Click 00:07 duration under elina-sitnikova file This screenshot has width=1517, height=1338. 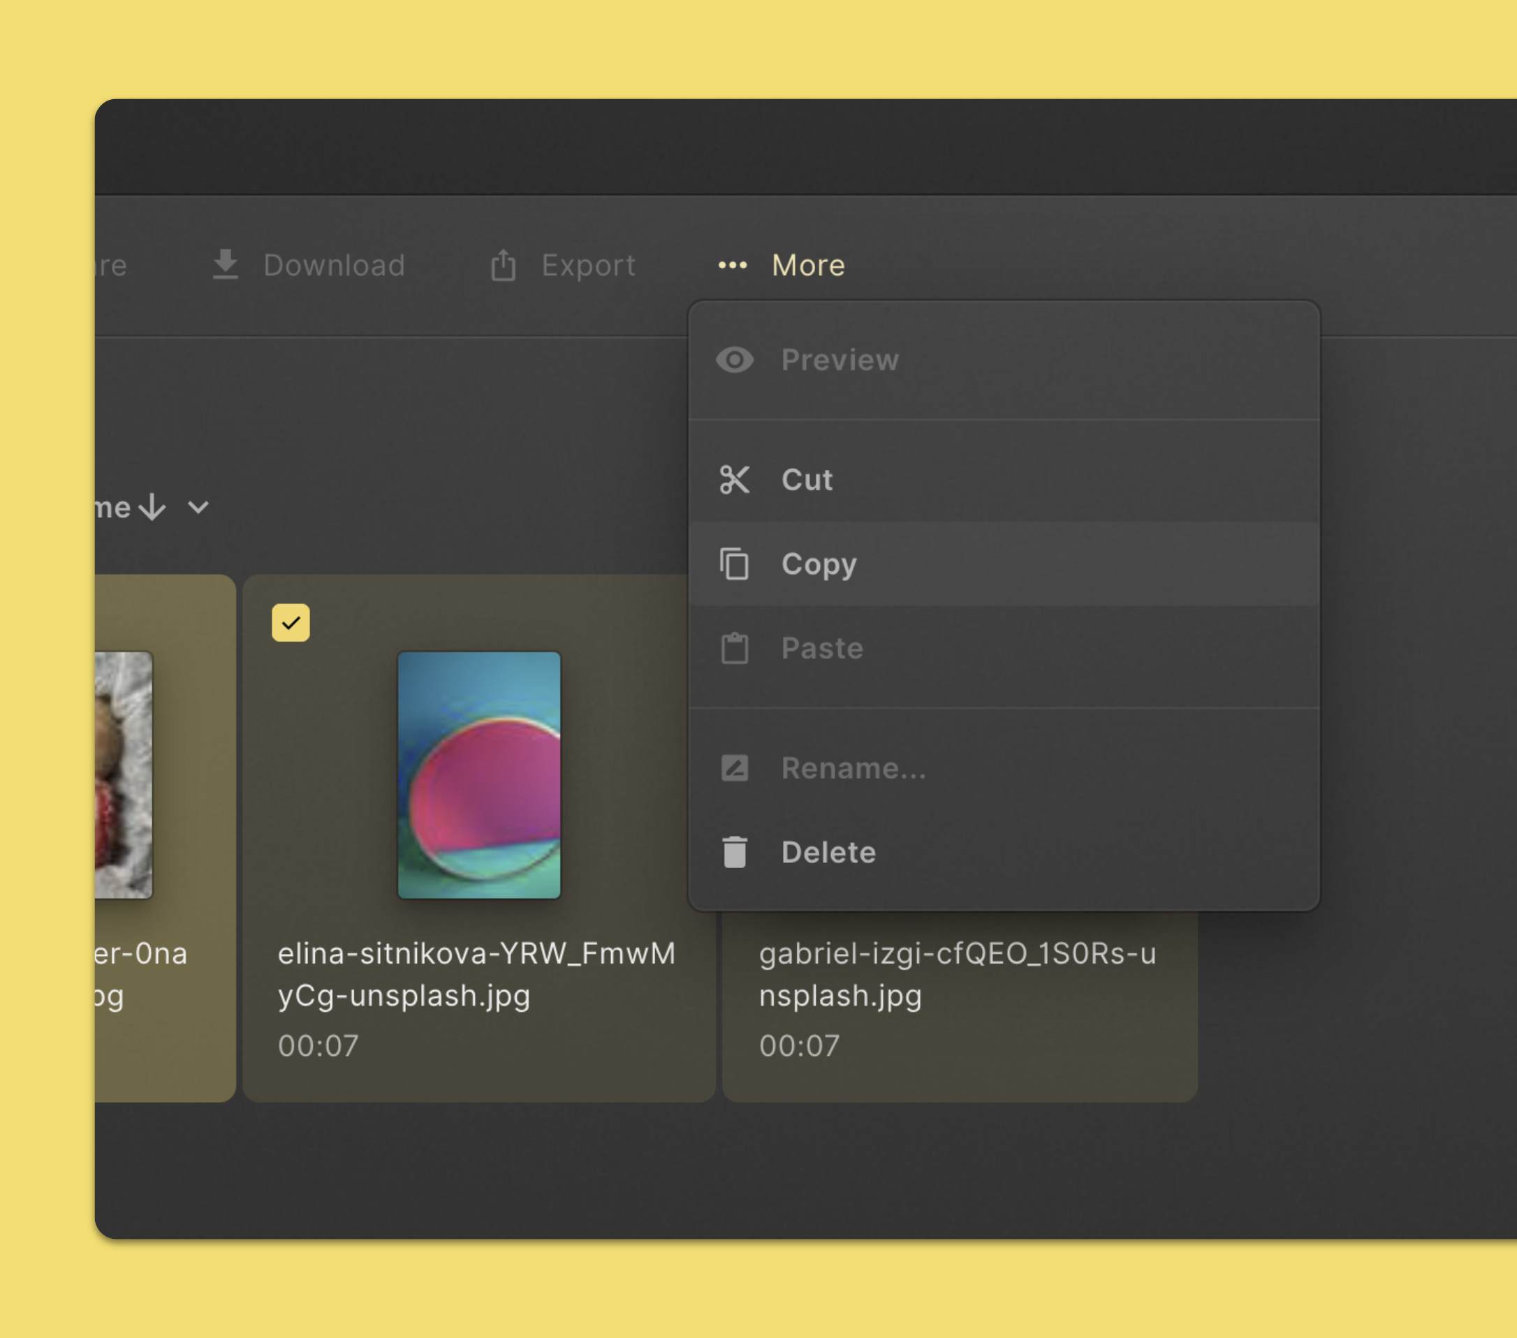coord(318,1045)
